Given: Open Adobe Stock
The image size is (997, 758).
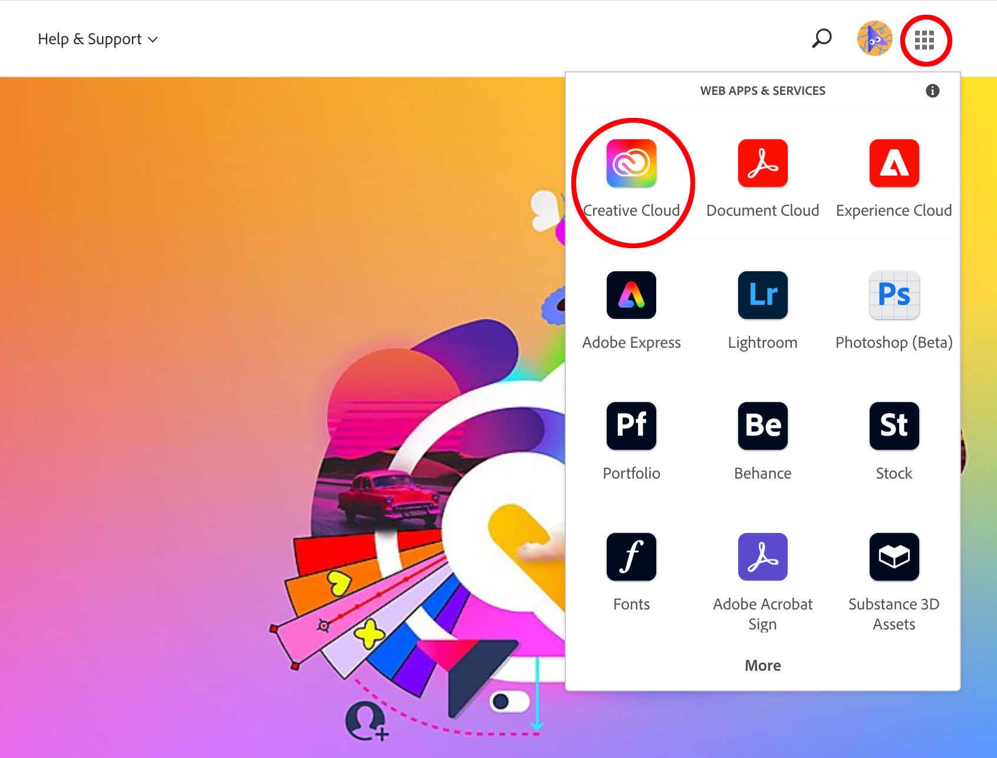Looking at the screenshot, I should coord(893,426).
